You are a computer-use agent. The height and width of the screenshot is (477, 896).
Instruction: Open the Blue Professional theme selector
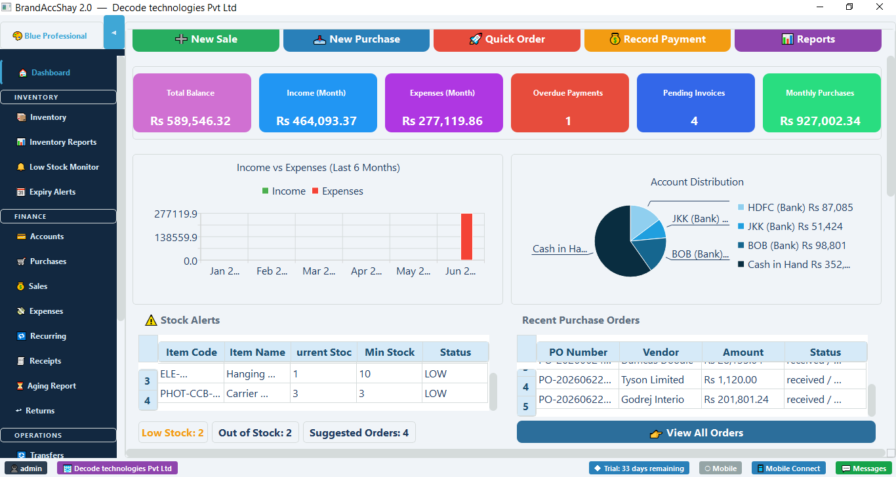[50, 36]
